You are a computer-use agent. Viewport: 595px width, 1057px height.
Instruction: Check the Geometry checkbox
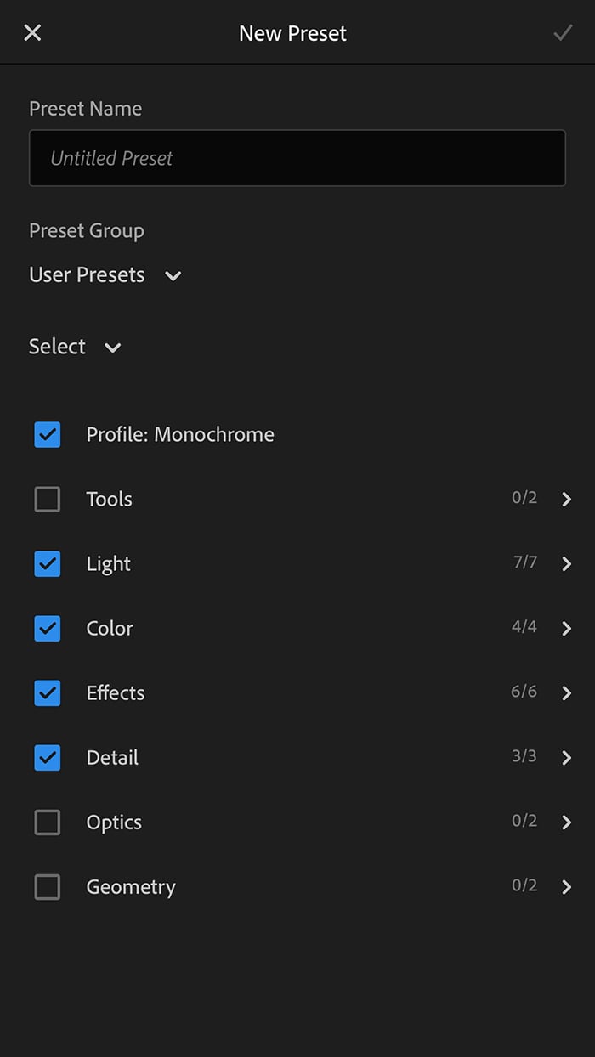tap(48, 886)
